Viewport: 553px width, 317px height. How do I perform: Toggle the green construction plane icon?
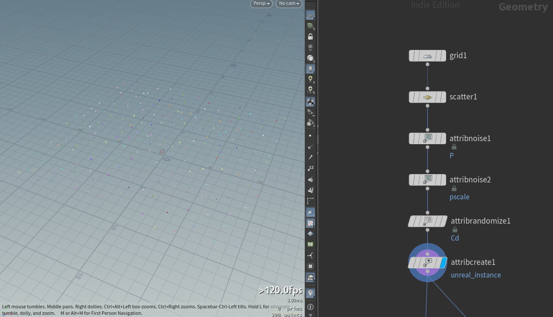pyautogui.click(x=310, y=26)
